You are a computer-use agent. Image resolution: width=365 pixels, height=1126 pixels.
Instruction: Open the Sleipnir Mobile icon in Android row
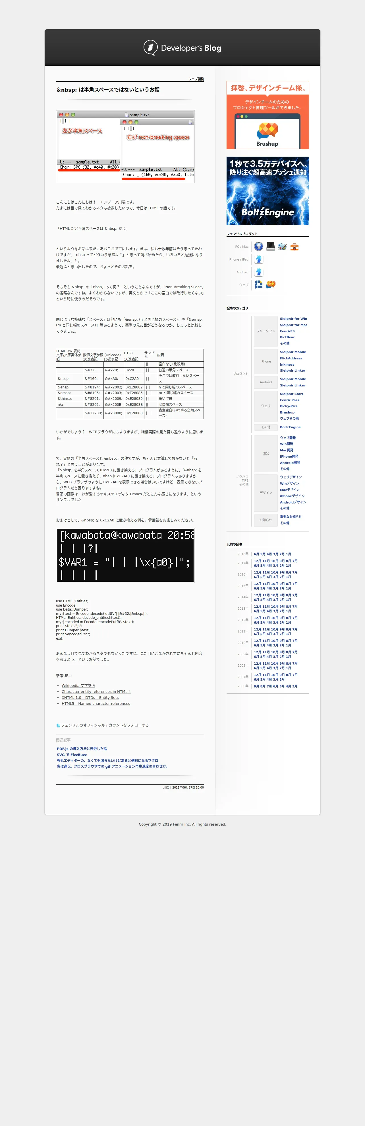(259, 272)
